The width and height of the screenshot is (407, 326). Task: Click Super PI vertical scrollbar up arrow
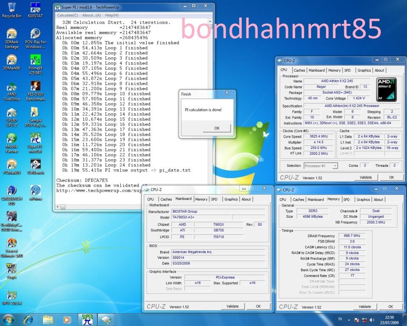(210, 22)
